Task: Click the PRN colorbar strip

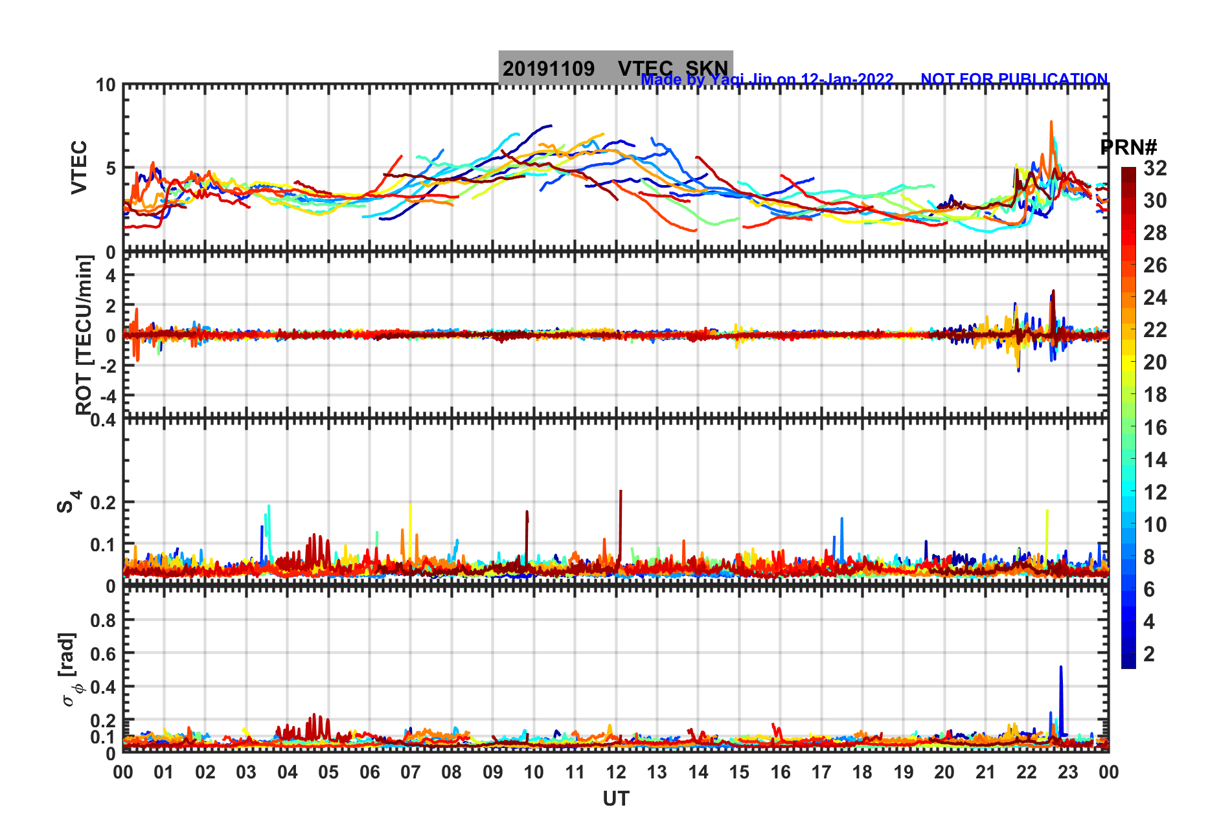Action: [1128, 418]
